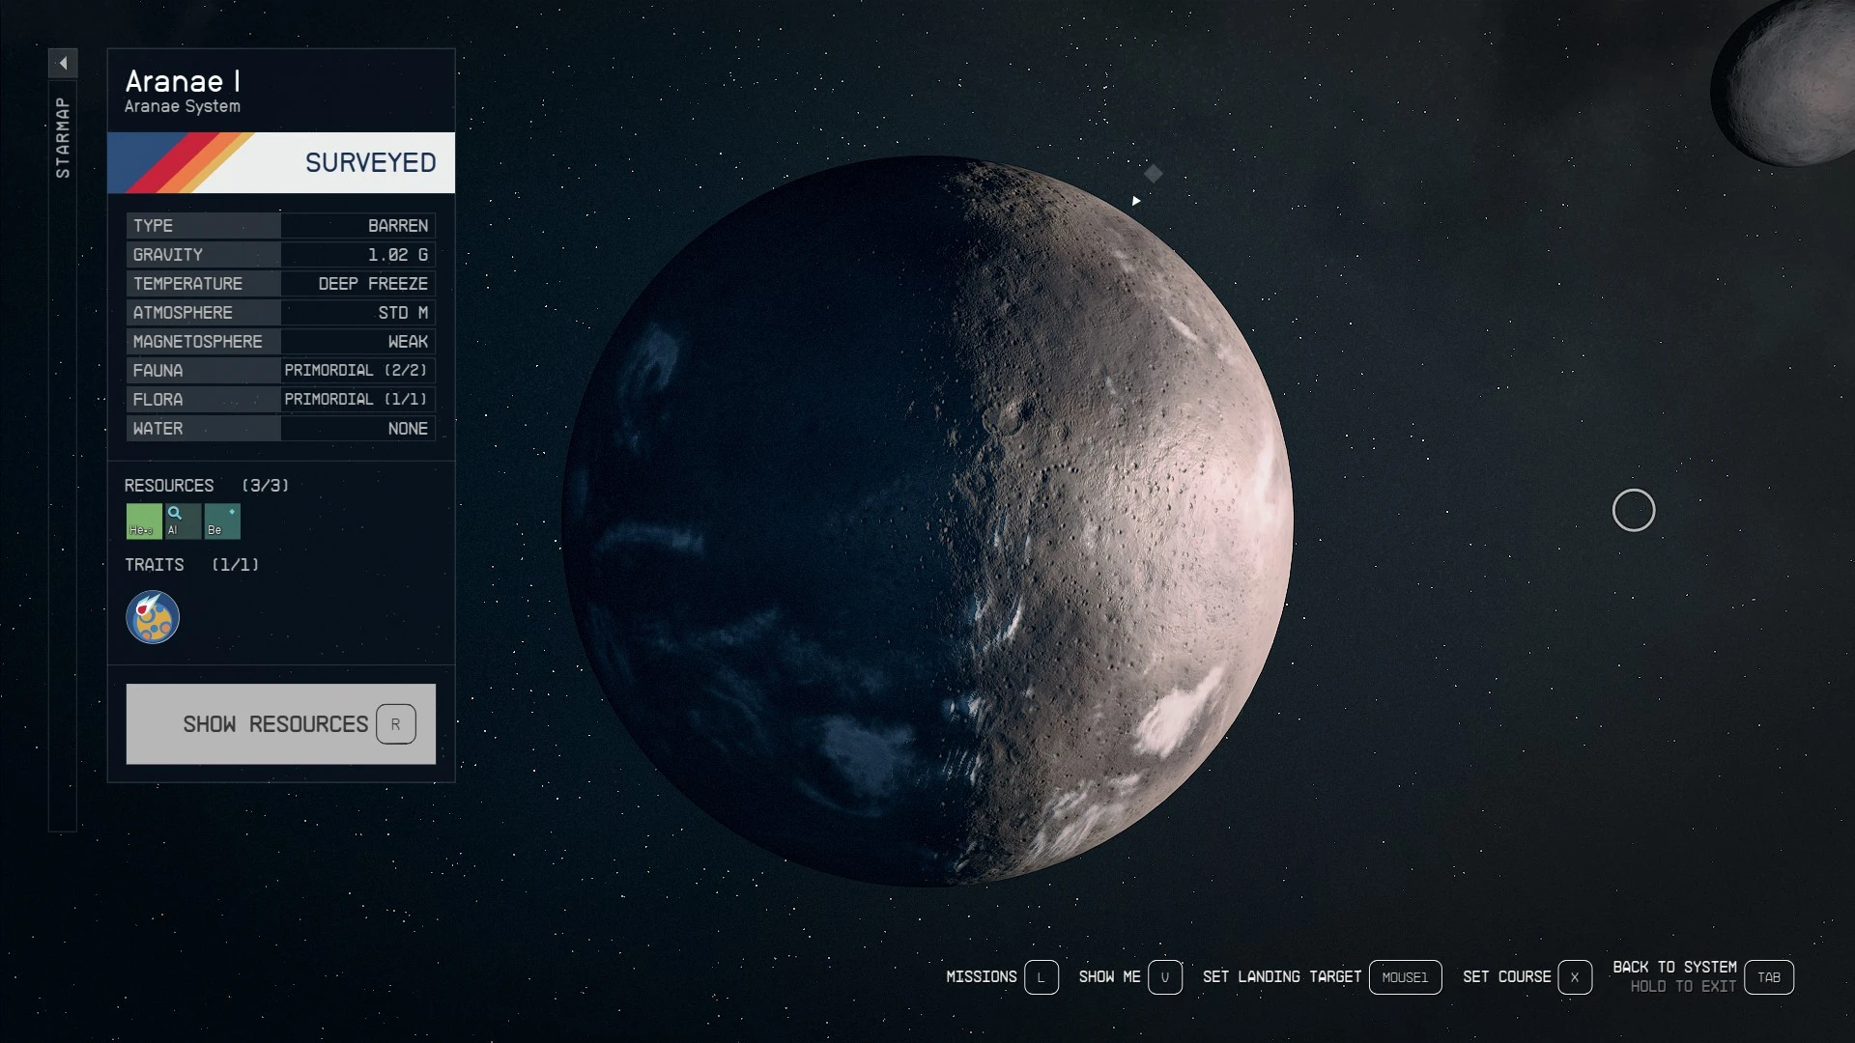Click Set Landing Target prompt
1855x1043 pixels.
(x=1281, y=977)
